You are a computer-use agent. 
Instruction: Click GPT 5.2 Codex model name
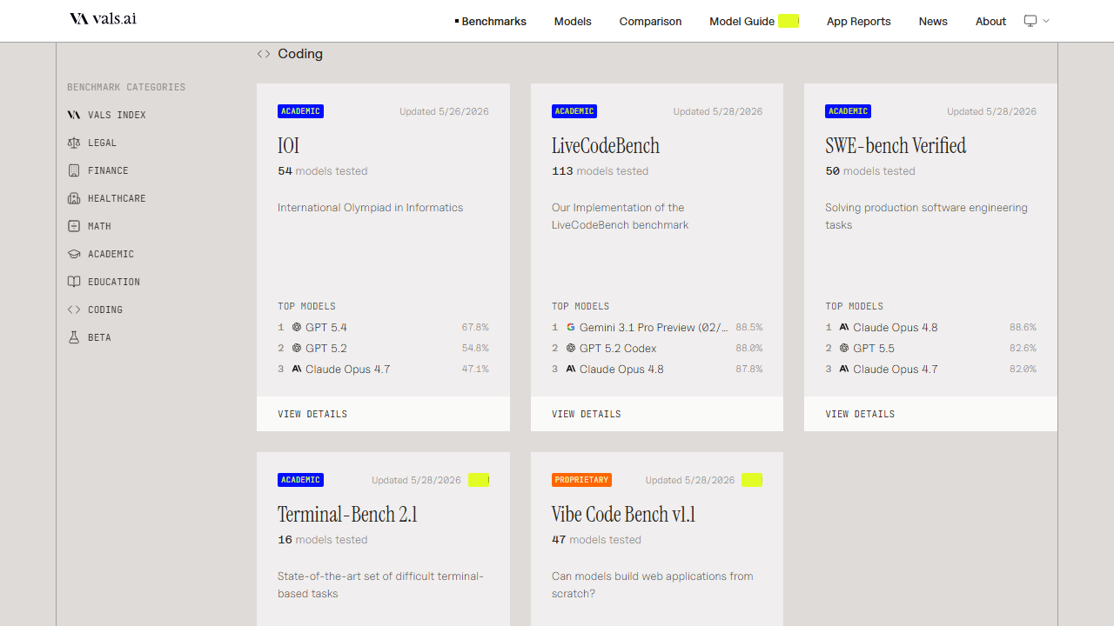pos(618,349)
